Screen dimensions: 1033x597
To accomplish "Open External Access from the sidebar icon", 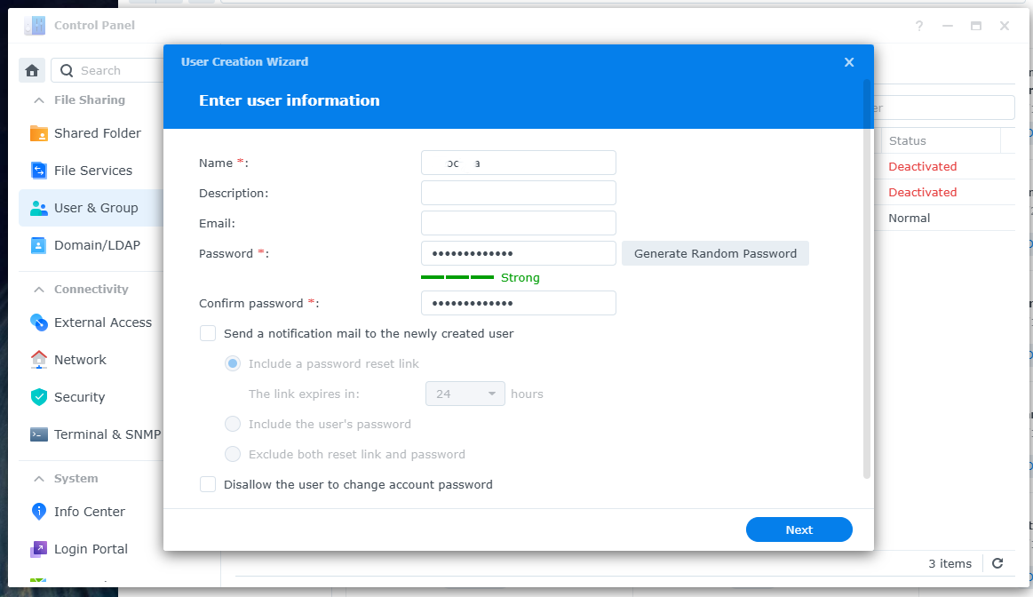I will pyautogui.click(x=39, y=322).
